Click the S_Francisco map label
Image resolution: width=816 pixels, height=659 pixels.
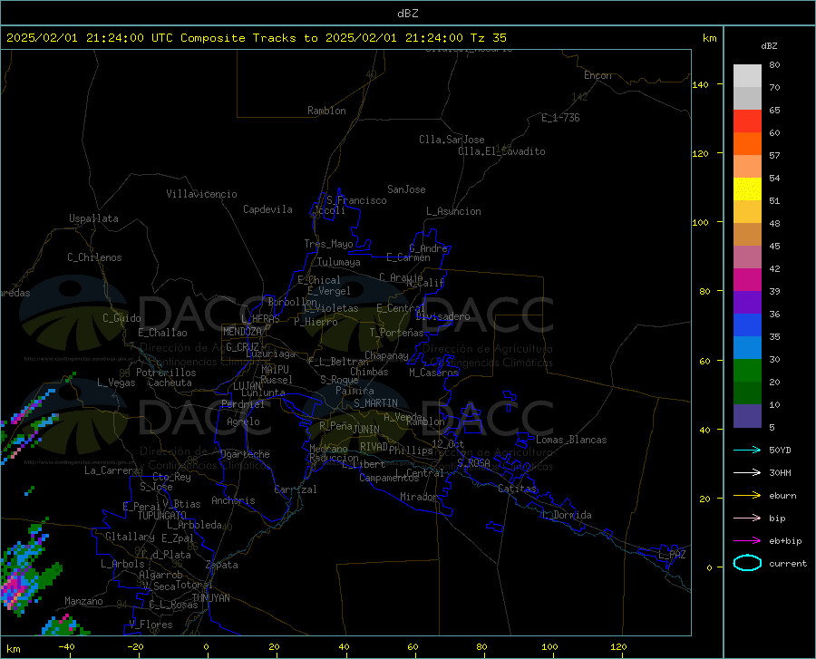(356, 200)
